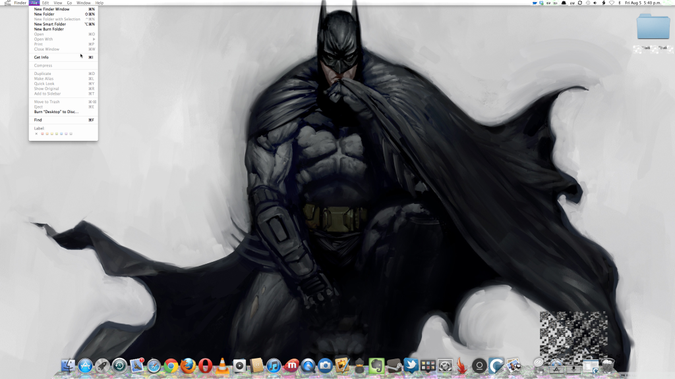Image resolution: width=675 pixels, height=379 pixels.
Task: Launch the Opera browser in dock
Action: pos(206,365)
